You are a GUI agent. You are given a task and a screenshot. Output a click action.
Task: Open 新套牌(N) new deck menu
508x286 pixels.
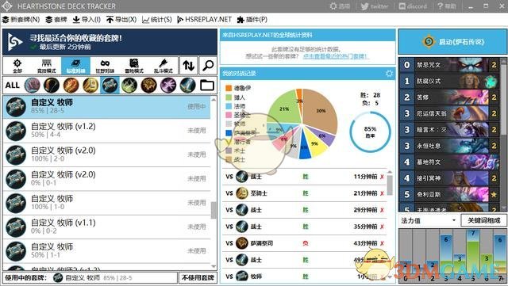coord(21,20)
